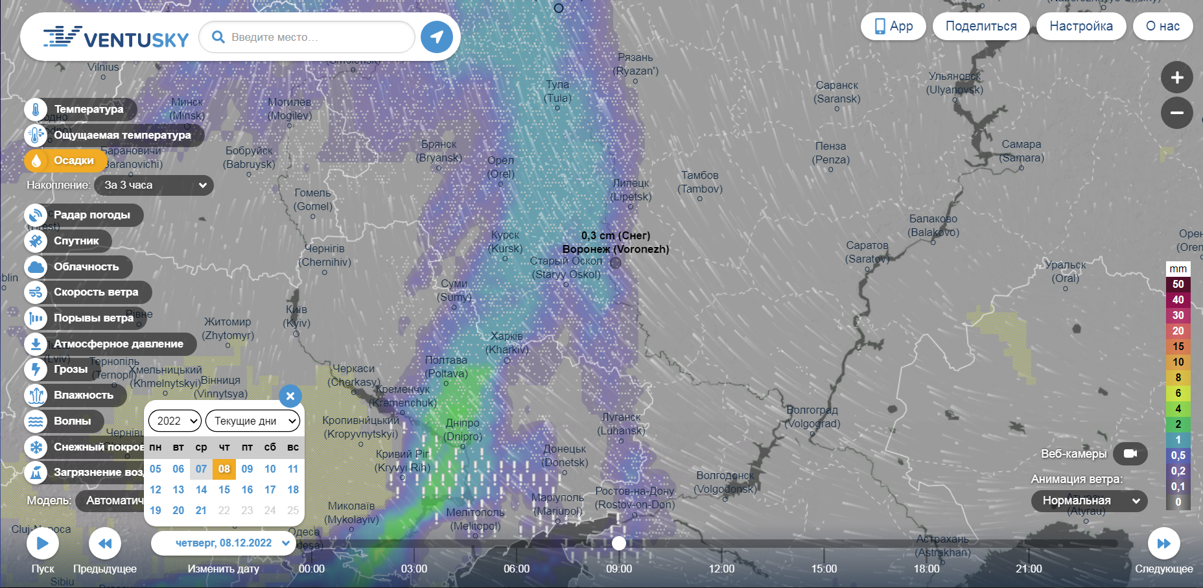Click the search magnifier icon
The width and height of the screenshot is (1203, 588).
point(218,37)
